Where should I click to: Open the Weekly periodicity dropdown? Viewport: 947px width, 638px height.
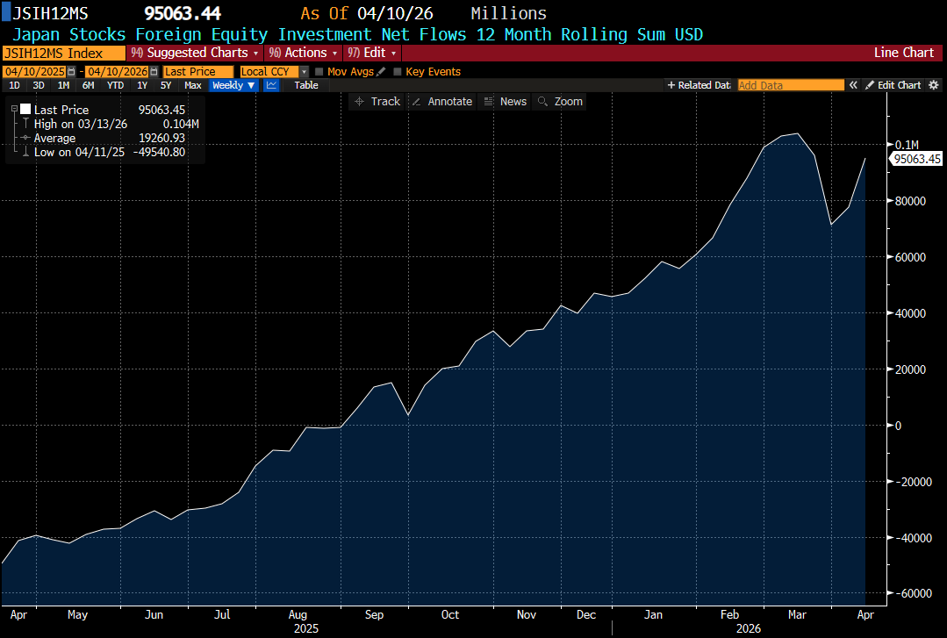233,85
